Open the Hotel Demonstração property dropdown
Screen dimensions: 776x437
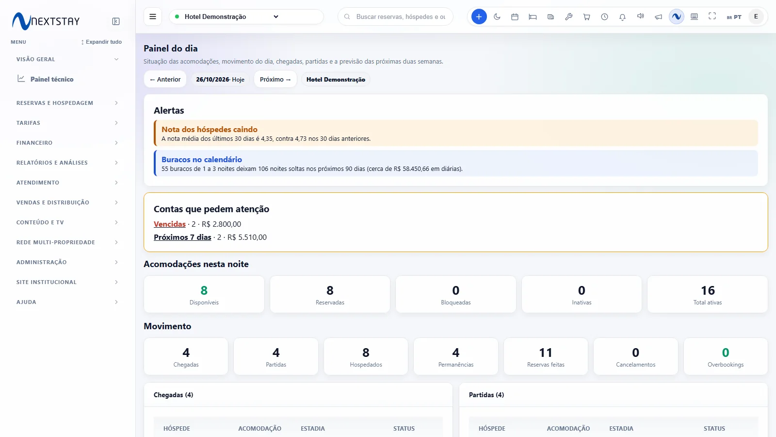(246, 17)
